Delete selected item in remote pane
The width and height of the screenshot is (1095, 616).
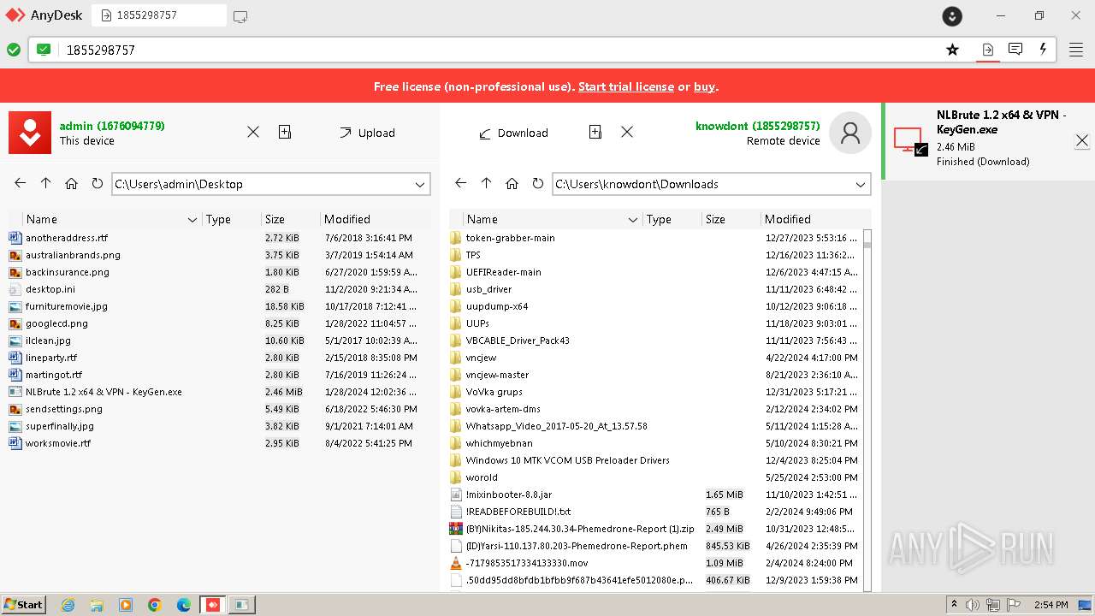627,132
